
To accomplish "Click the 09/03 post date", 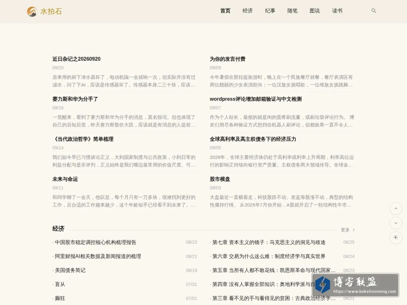I will tap(215, 188).
